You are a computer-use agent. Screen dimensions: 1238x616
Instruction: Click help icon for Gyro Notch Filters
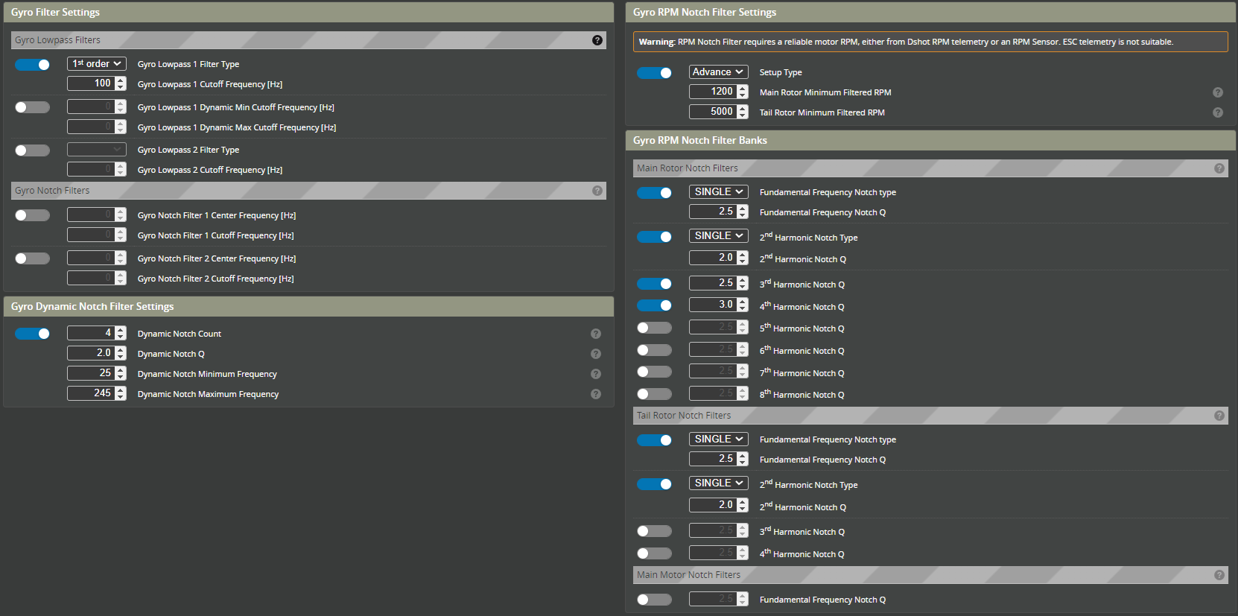coord(597,191)
